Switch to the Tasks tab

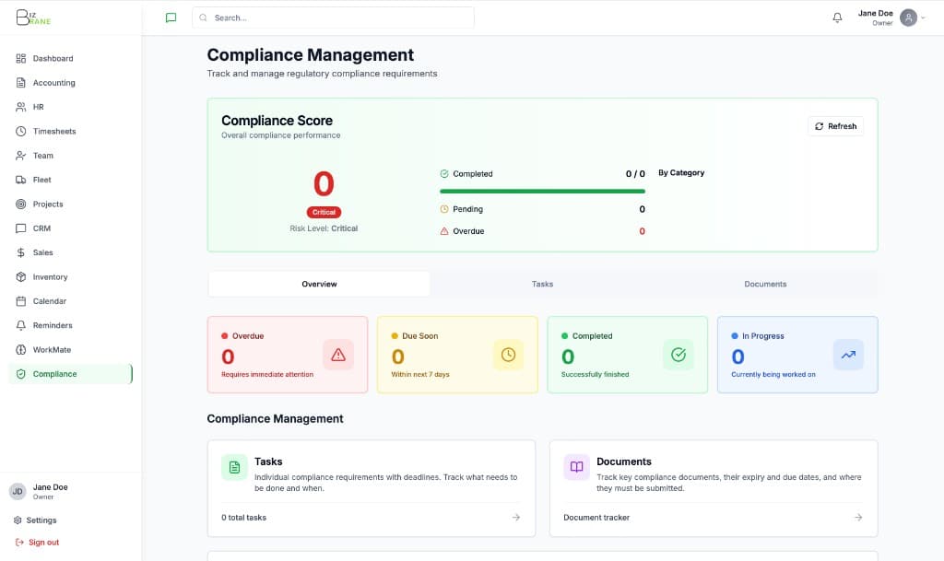542,284
